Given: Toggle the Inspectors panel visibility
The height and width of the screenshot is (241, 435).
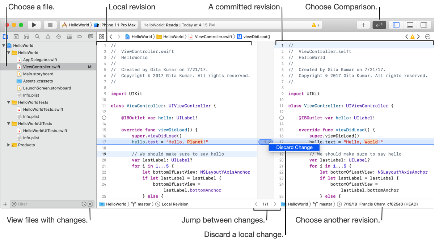Looking at the screenshot, I should coord(424,25).
